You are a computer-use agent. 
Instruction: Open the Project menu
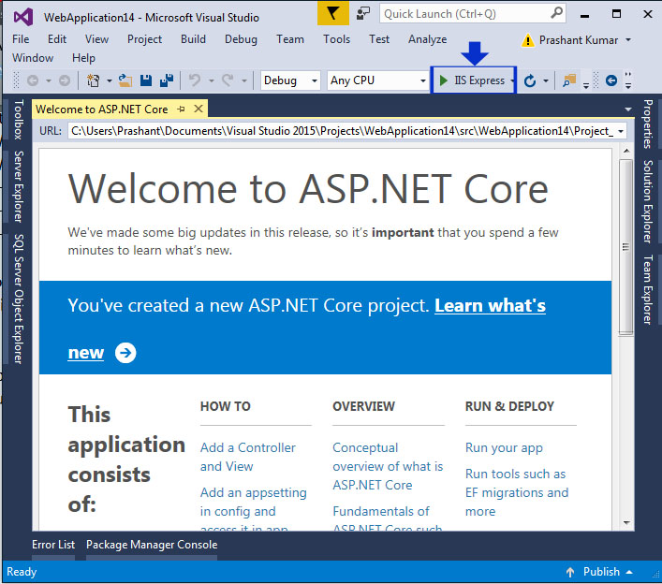click(x=144, y=39)
